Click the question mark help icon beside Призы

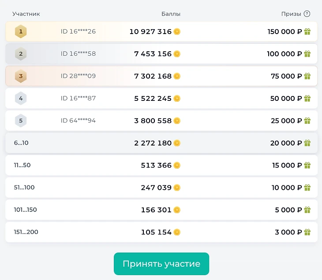(307, 14)
